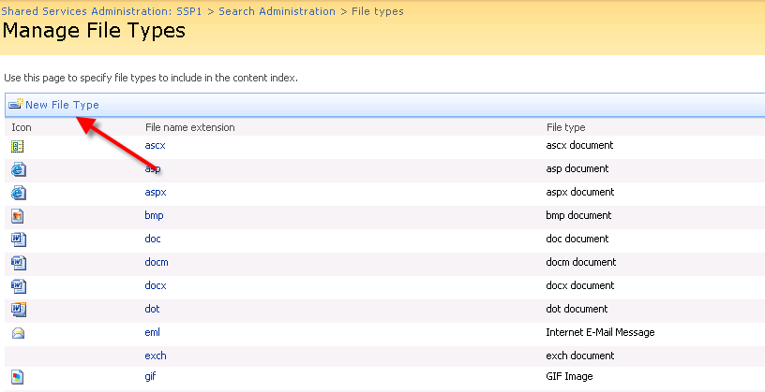Screen dimensions: 765x392
Task: Click the Word icon in docx row
Action: (x=19, y=286)
